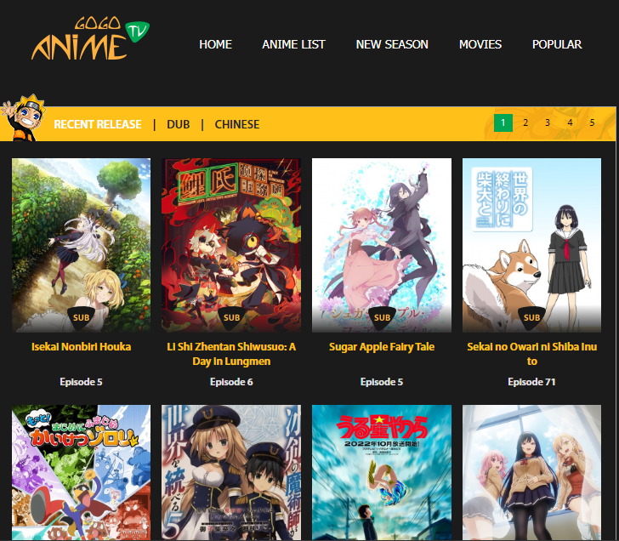
Task: Click the Naruto mascot icon
Action: (x=23, y=117)
